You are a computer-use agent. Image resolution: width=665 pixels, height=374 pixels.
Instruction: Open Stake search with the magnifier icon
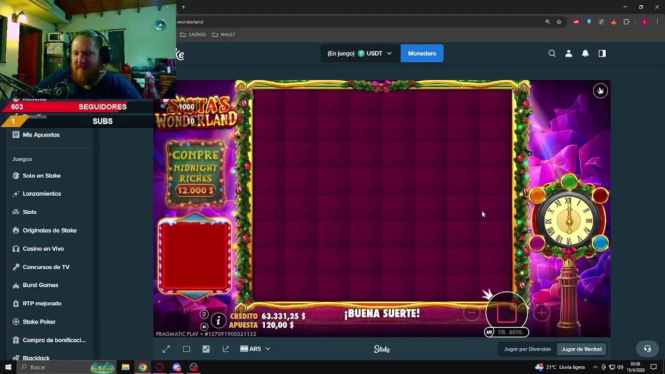point(552,53)
